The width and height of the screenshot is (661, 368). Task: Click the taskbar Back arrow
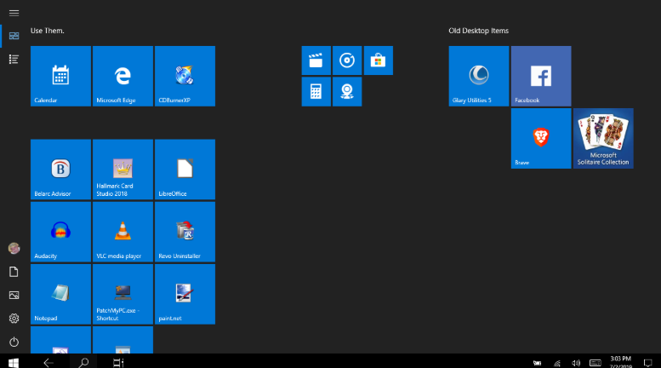point(48,363)
